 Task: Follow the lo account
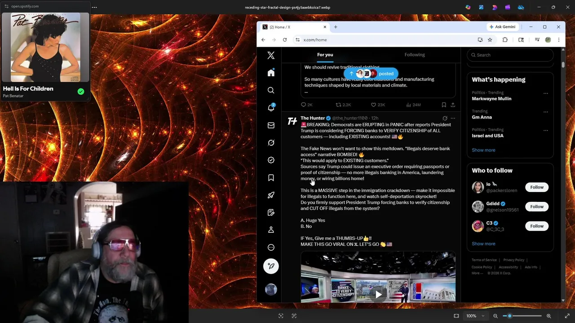click(x=537, y=187)
